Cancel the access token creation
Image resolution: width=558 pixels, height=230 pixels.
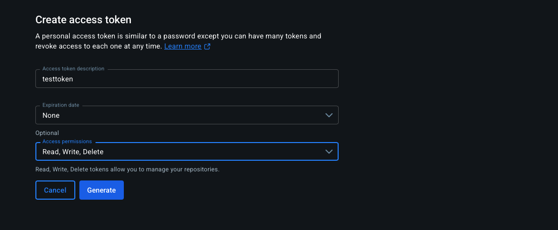click(55, 190)
